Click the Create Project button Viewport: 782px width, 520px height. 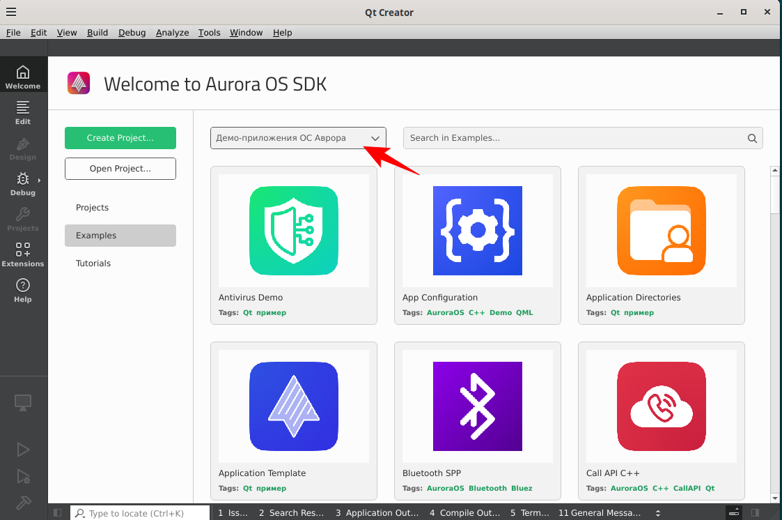pos(120,138)
